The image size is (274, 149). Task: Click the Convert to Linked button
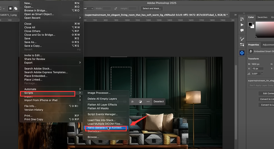[266, 99]
